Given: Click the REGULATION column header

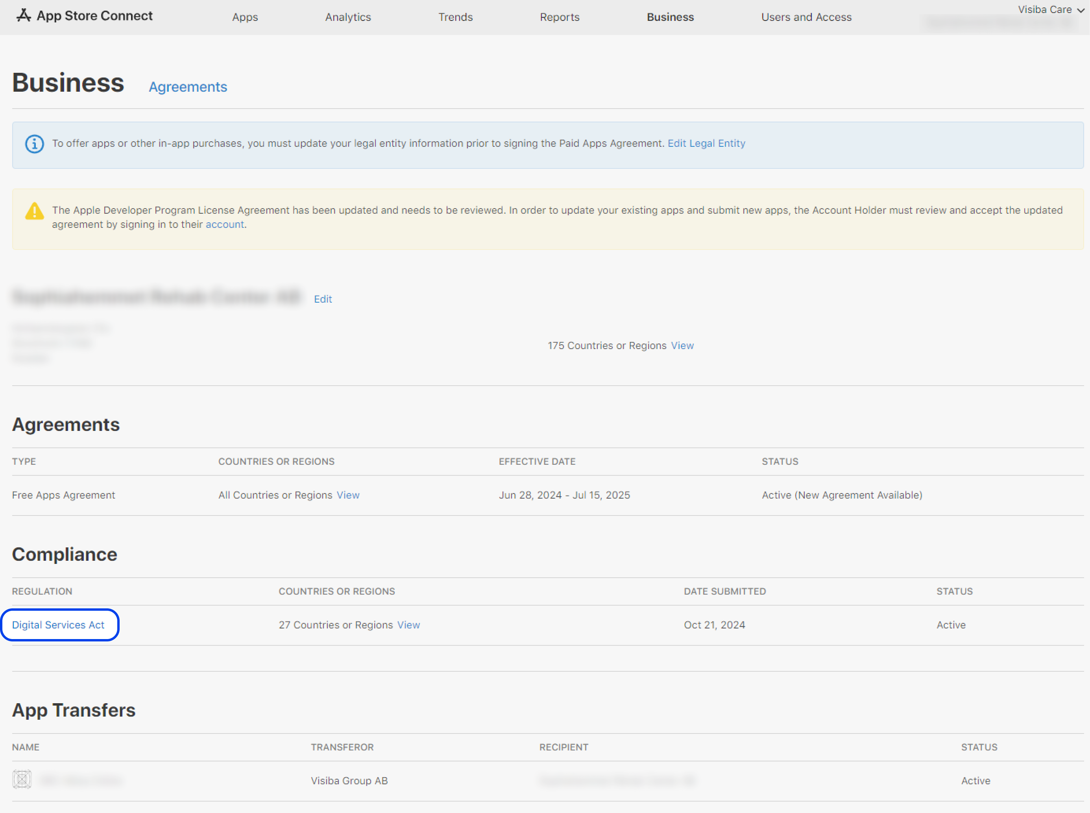Looking at the screenshot, I should [x=42, y=591].
